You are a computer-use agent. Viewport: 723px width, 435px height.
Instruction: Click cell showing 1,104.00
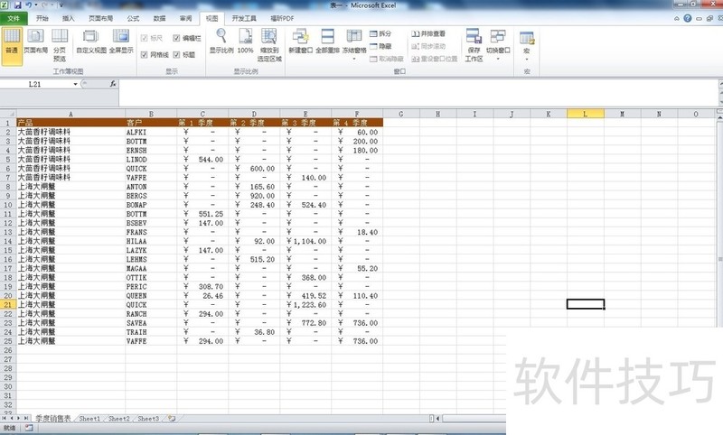click(305, 241)
